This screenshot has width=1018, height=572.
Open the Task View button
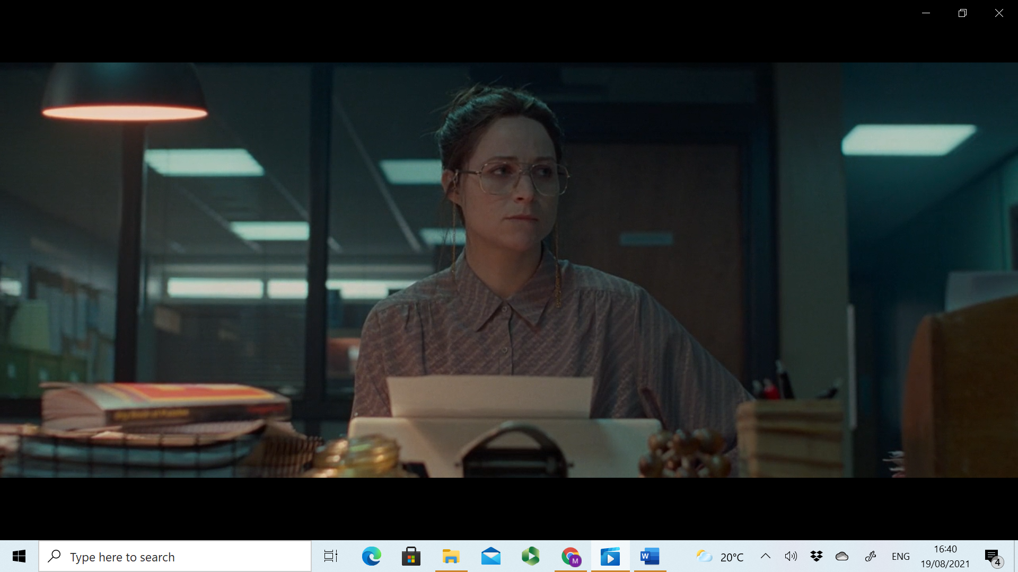click(331, 556)
